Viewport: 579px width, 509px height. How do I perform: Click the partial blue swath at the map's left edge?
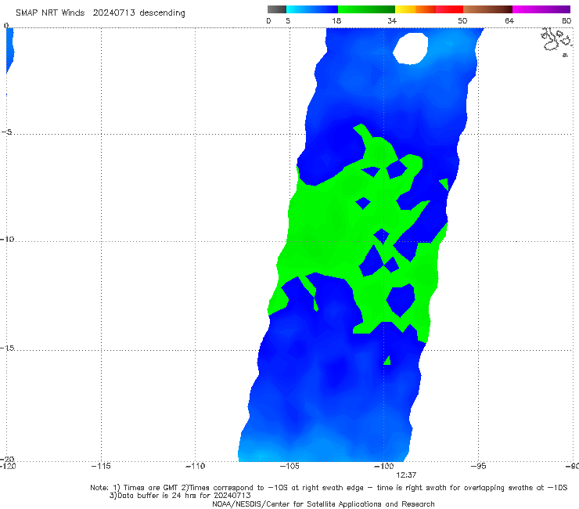point(9,50)
